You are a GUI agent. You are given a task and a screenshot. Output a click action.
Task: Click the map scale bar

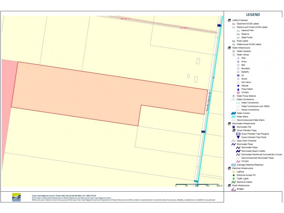coord(197,185)
